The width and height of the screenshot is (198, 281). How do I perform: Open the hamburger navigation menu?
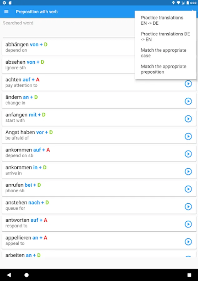pos(6,12)
